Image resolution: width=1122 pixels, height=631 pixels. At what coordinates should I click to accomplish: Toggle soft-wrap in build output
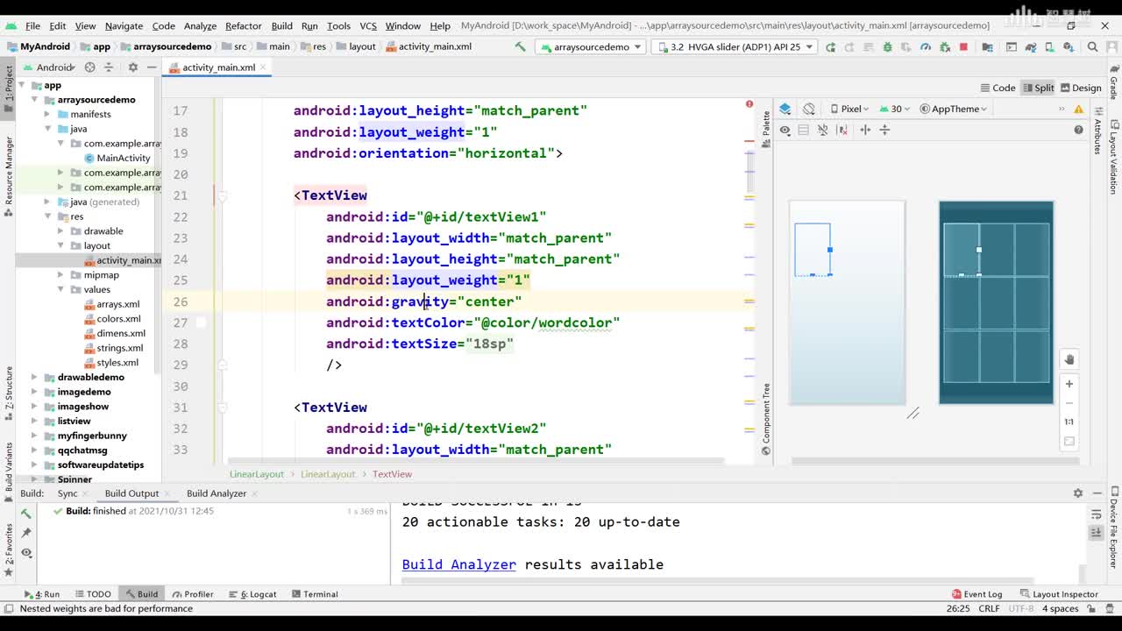pyautogui.click(x=1097, y=515)
